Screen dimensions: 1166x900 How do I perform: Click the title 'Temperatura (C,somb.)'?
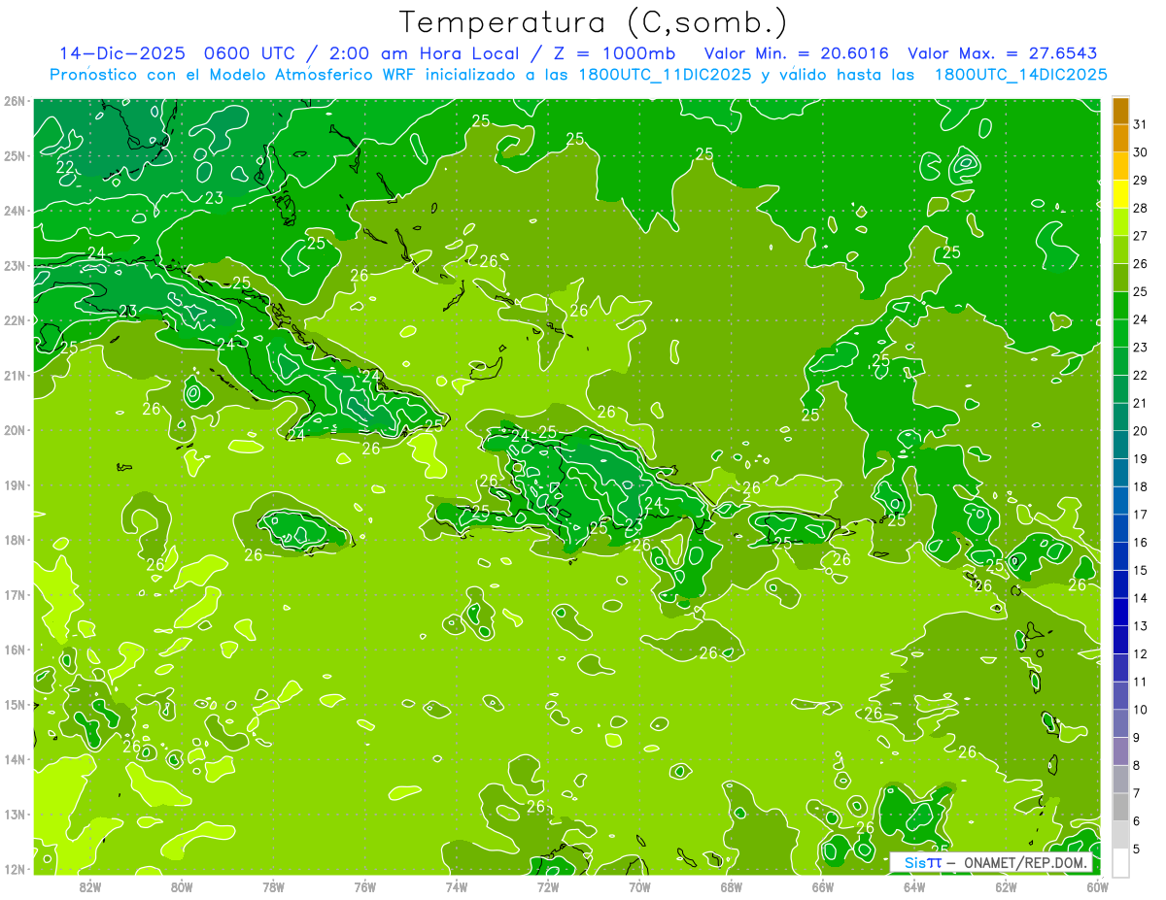[x=594, y=21]
